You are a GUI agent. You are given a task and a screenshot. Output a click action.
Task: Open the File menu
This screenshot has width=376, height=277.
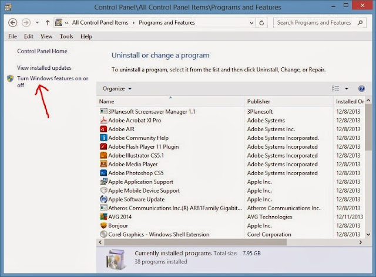tap(12, 36)
